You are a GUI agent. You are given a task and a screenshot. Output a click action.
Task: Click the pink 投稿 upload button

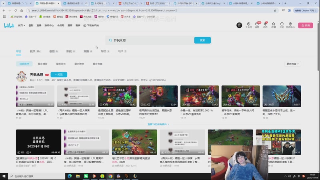click(x=306, y=25)
